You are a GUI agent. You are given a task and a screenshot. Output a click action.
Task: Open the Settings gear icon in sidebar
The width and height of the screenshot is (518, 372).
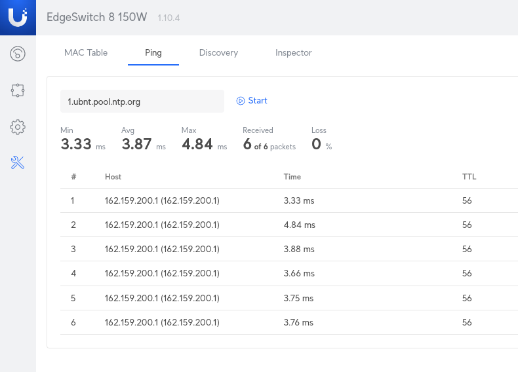18,126
